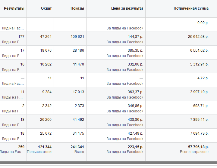
Task: Select reach value 2 342
Action: pyautogui.click(x=47, y=105)
